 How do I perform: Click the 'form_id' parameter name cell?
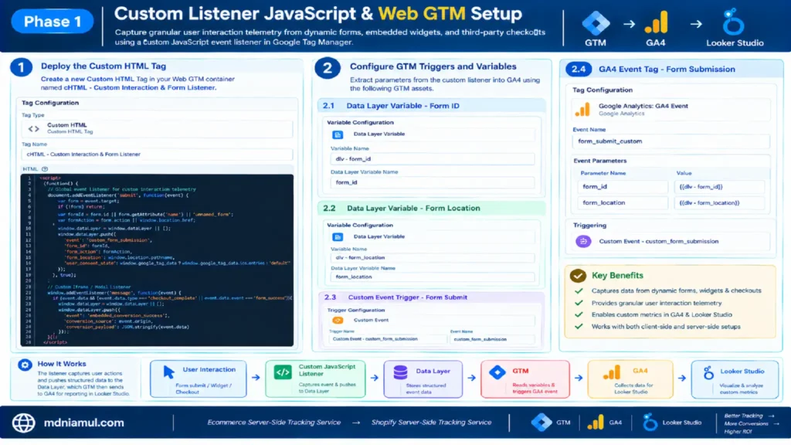623,187
